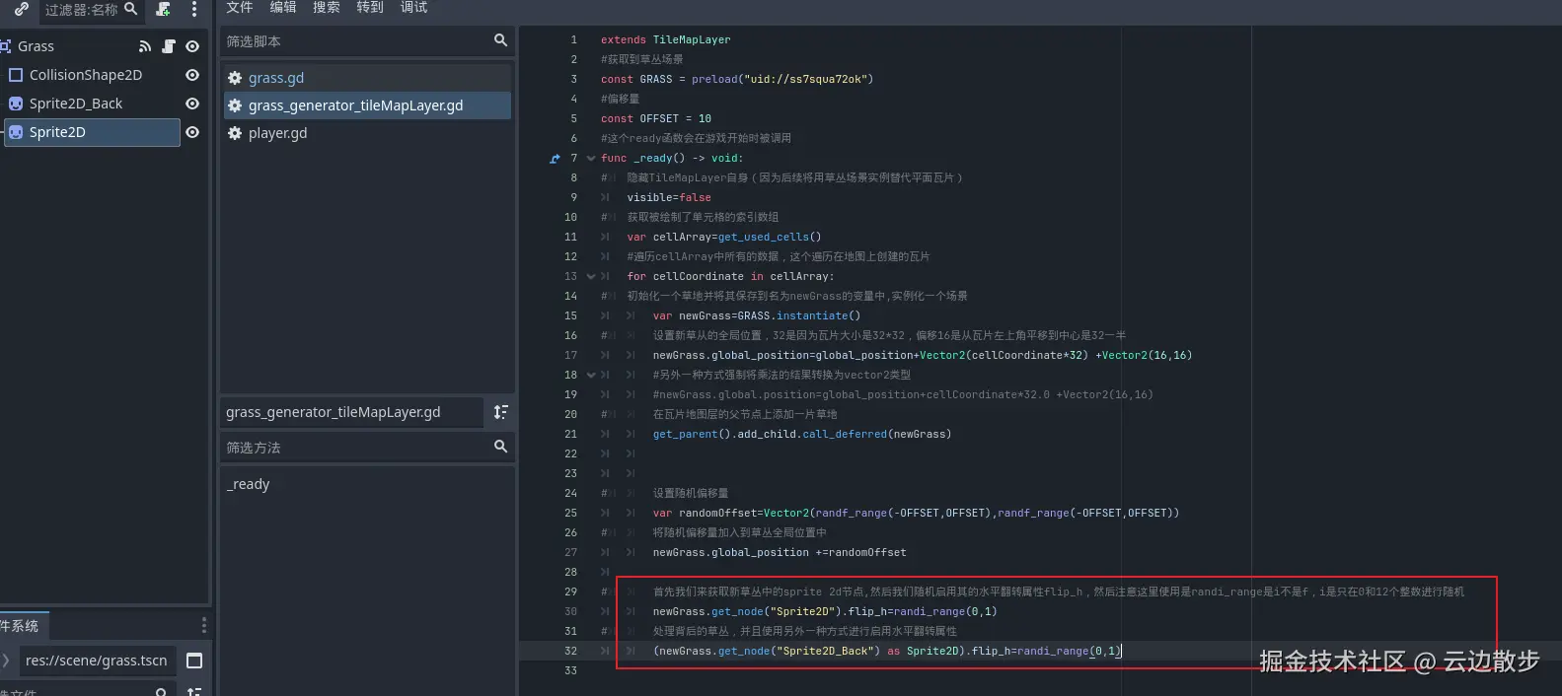
Task: Hide the Sprite2D_Back node
Action: tap(192, 104)
